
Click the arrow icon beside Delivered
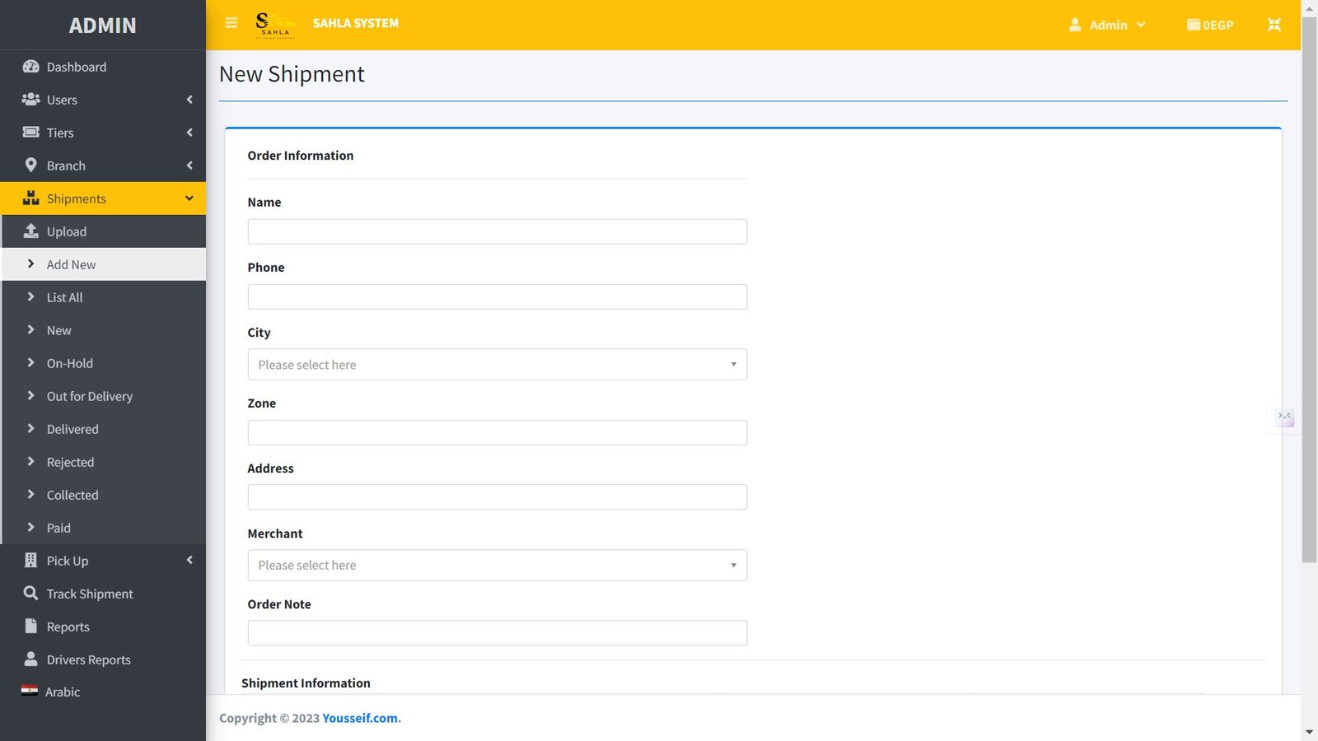30,429
